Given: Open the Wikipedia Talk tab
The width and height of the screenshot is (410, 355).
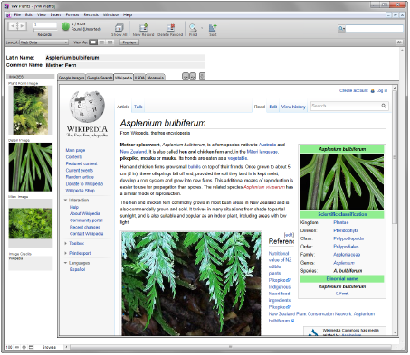Looking at the screenshot, I should pyautogui.click(x=138, y=107).
